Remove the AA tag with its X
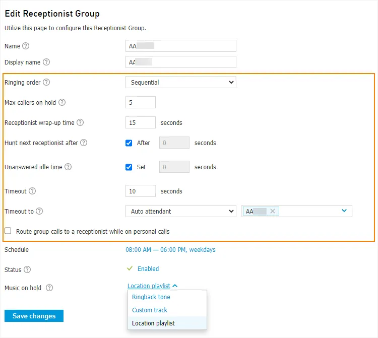 273,211
